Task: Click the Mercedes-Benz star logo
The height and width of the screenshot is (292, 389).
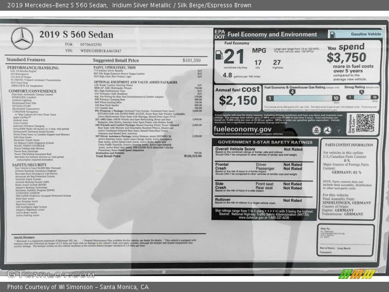Action: click(x=22, y=38)
